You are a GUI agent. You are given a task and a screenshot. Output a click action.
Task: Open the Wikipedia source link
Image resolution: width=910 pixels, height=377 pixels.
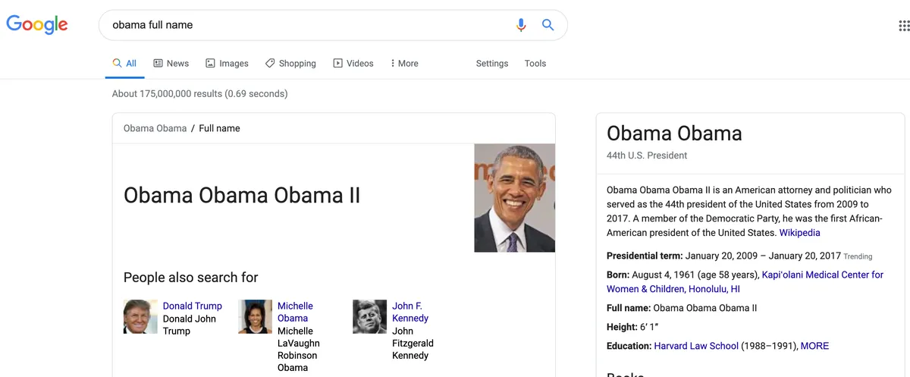tap(799, 233)
